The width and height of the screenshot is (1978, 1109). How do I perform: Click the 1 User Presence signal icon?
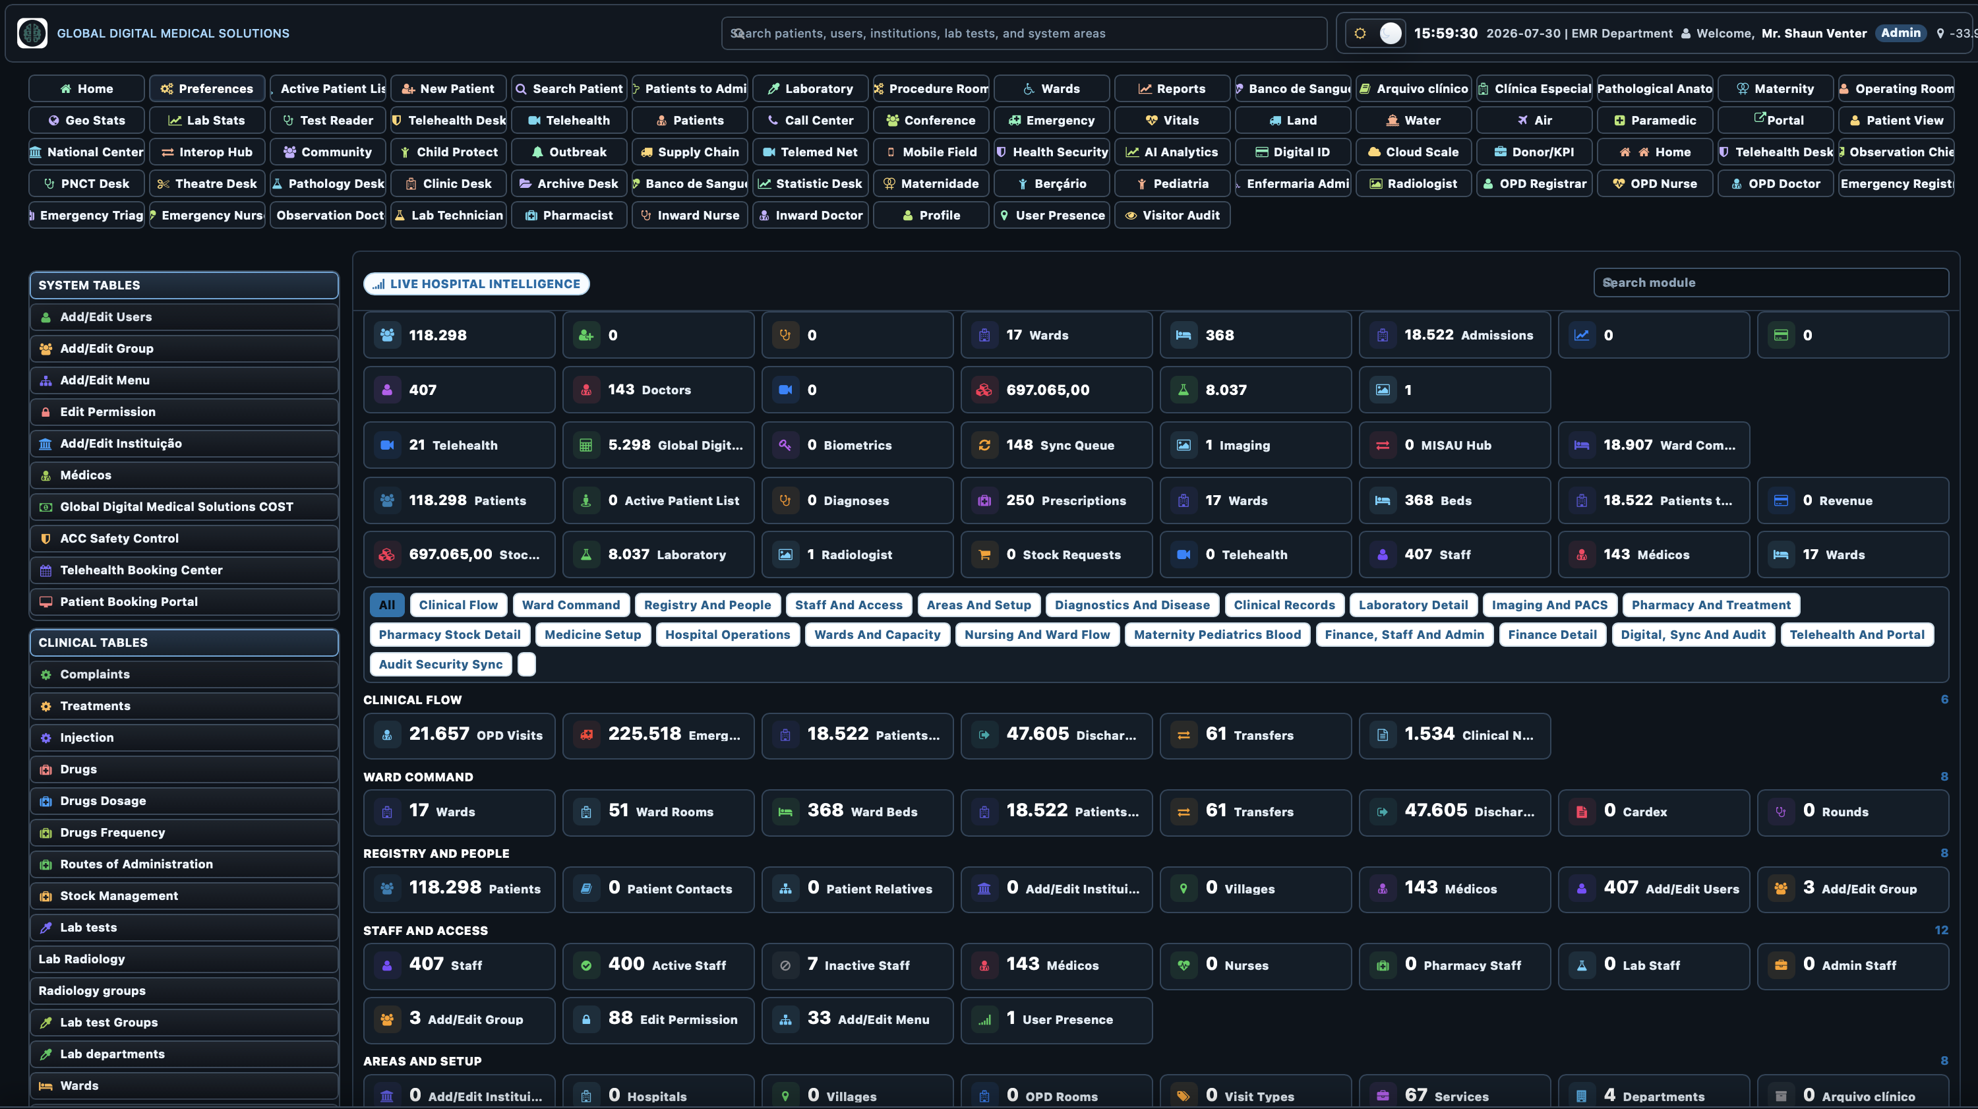[984, 1019]
